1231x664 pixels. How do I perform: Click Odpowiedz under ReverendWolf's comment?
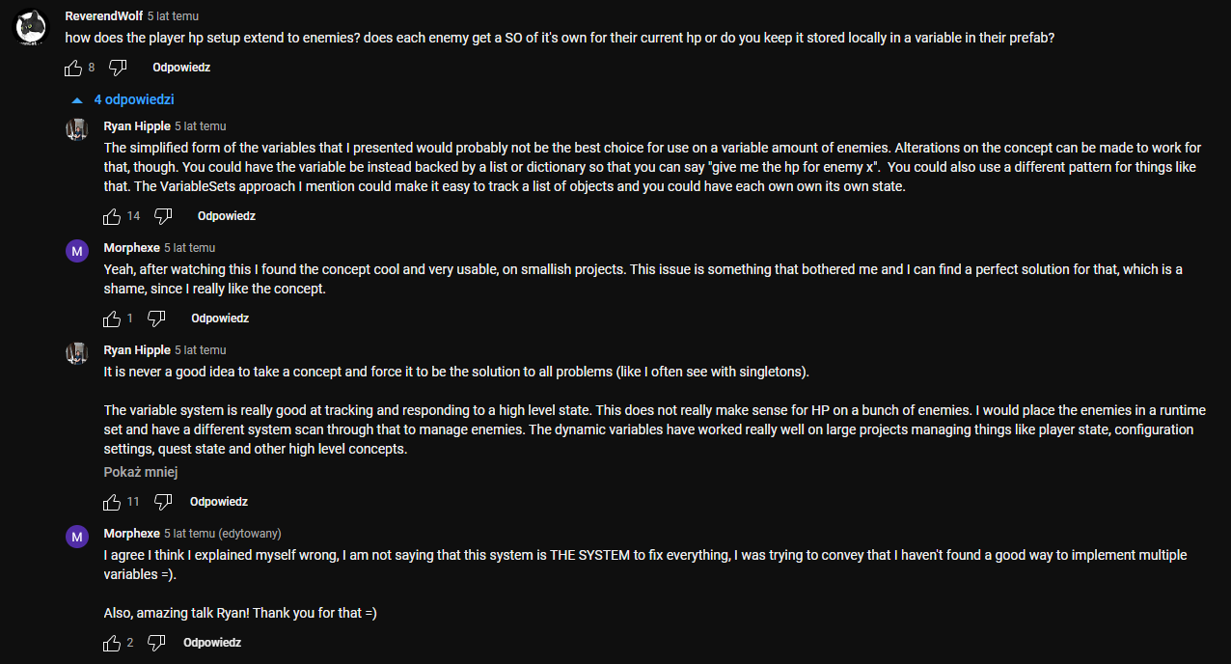tap(181, 68)
